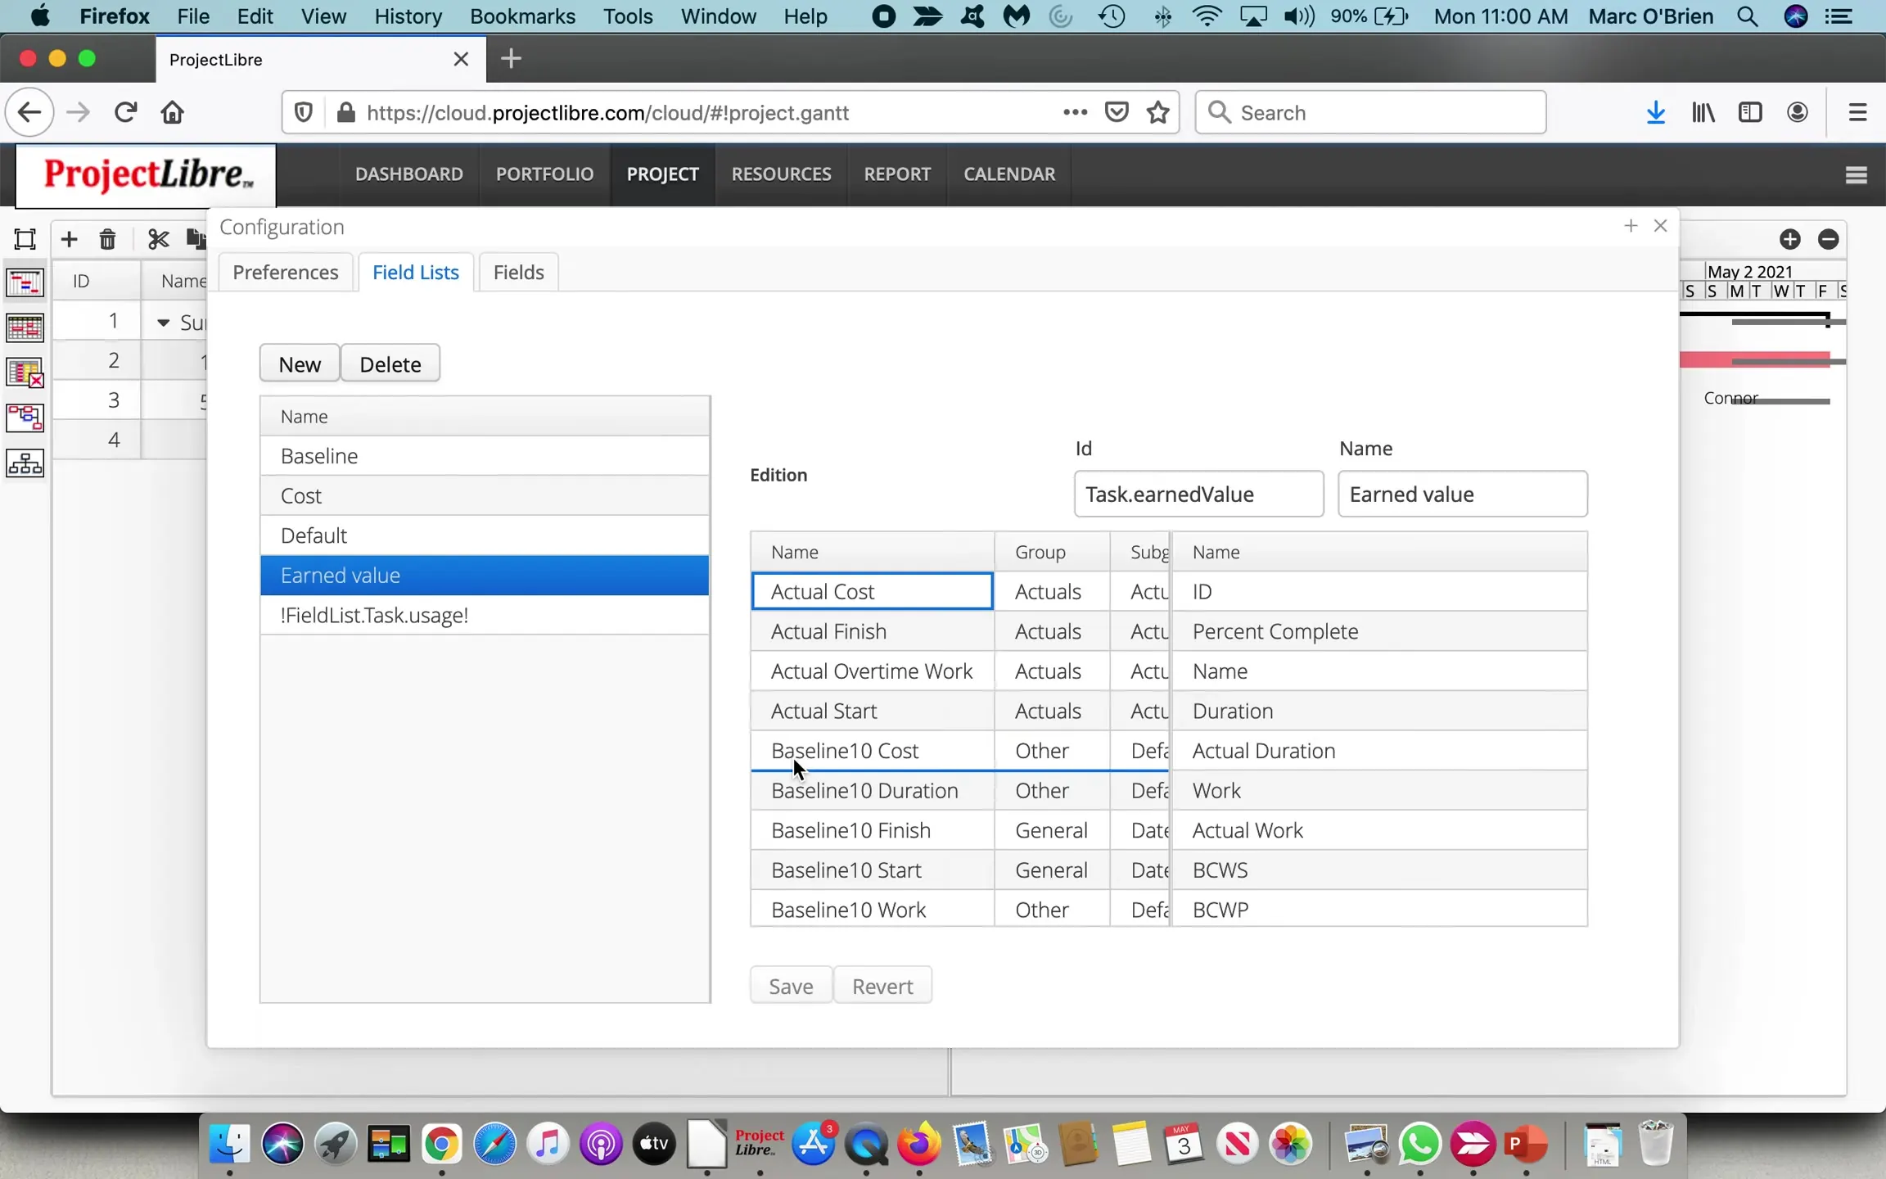Click the Firefox search bar
Viewport: 1886px width, 1179px height.
tap(1370, 112)
